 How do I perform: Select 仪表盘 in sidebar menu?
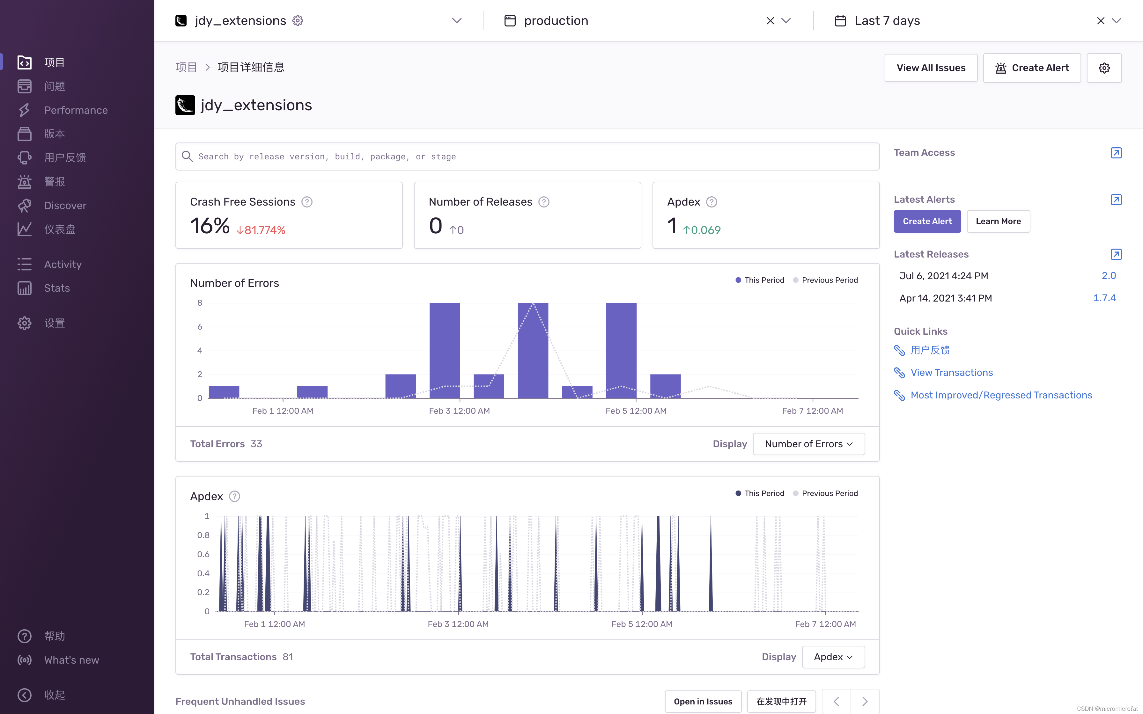pyautogui.click(x=60, y=229)
